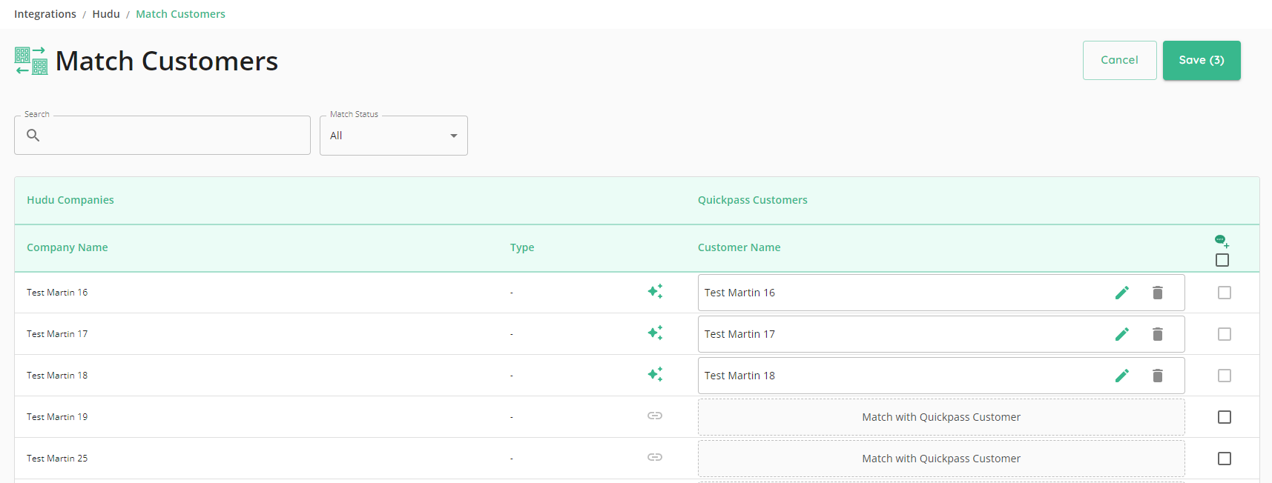This screenshot has height=483, width=1272.
Task: Click the link icon for Test Martin 25
Action: (655, 457)
